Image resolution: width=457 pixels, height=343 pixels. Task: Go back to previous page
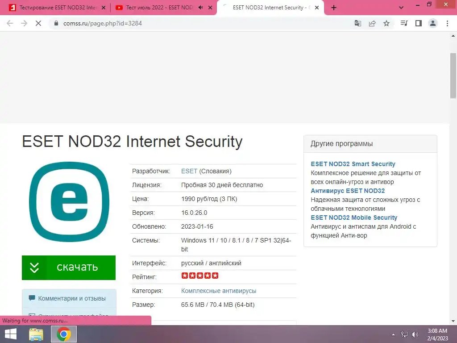click(10, 23)
